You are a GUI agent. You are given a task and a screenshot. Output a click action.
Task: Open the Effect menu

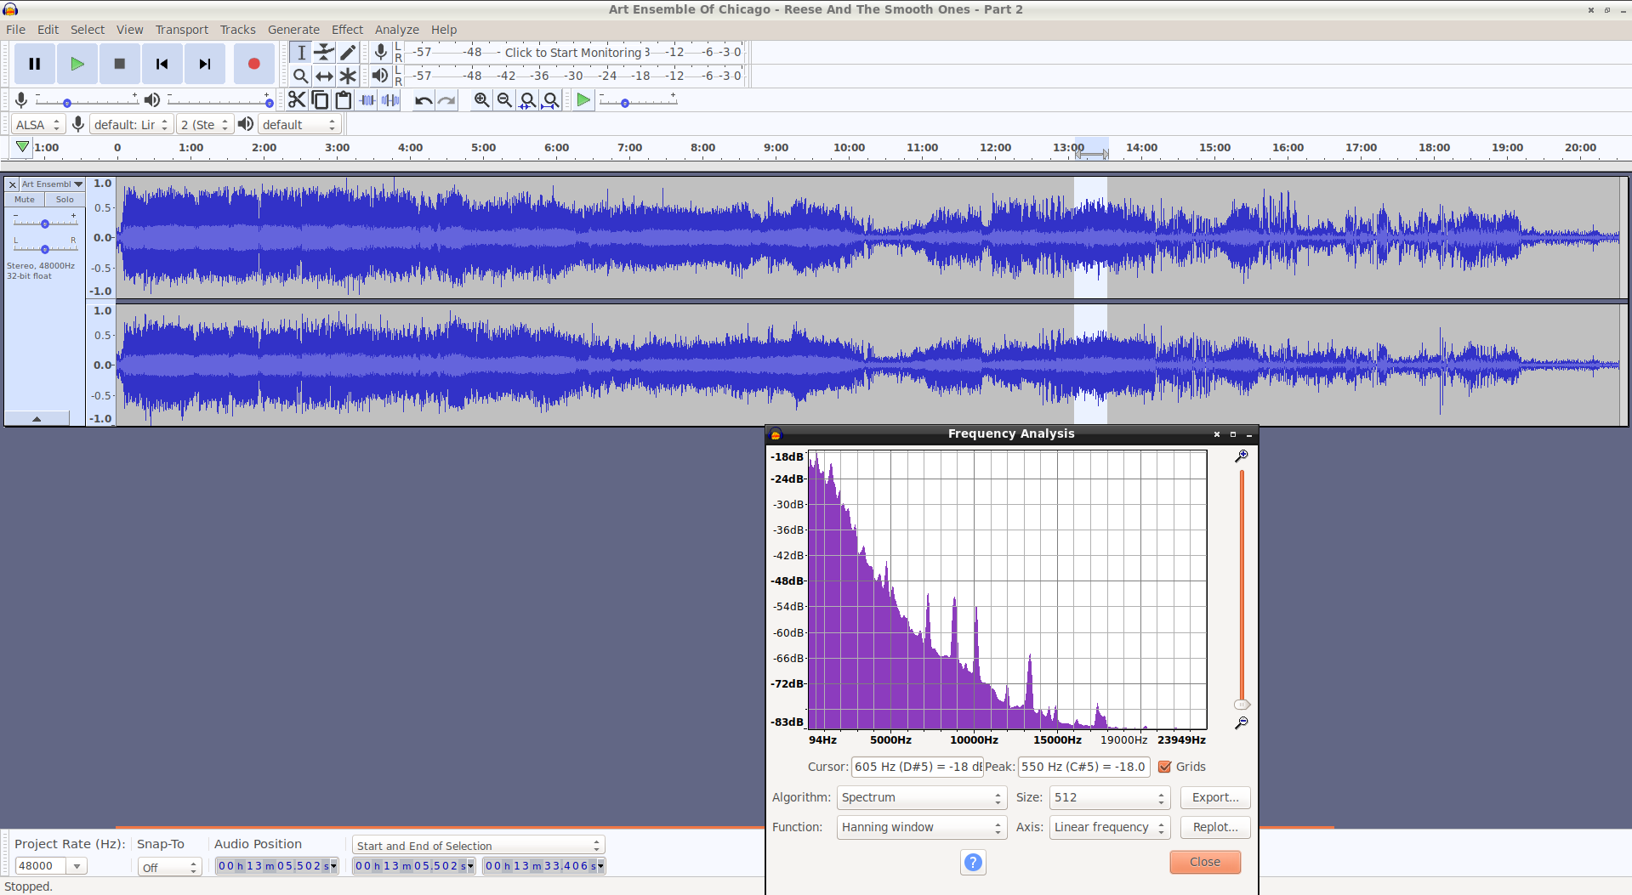click(347, 30)
